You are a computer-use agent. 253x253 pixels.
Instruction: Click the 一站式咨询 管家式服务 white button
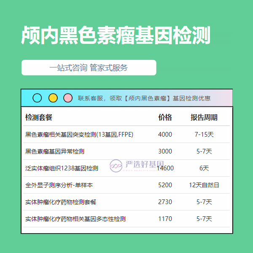click(89, 67)
